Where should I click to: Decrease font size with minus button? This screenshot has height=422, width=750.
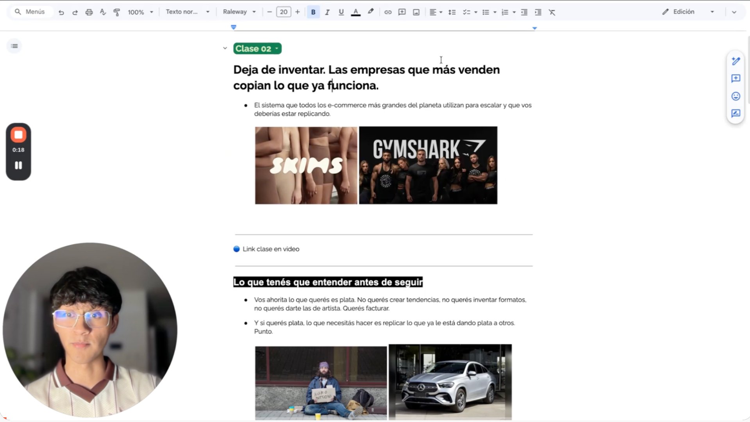[x=270, y=12]
